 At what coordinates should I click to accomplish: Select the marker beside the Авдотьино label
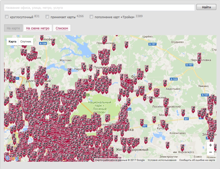point(165,82)
